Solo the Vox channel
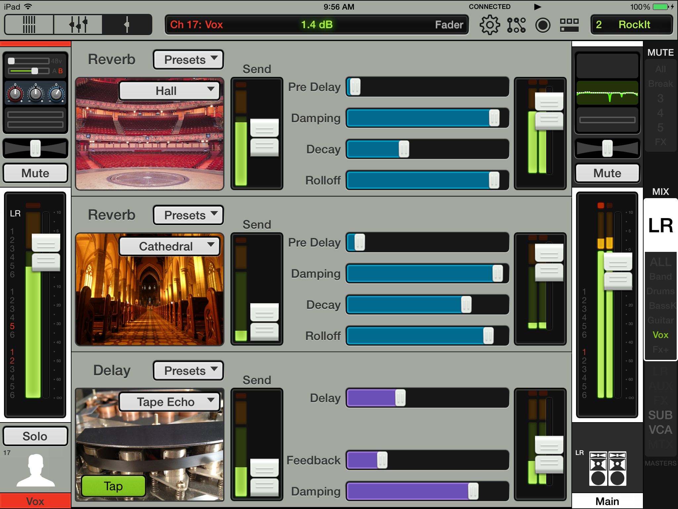This screenshot has width=678, height=509. pos(35,436)
